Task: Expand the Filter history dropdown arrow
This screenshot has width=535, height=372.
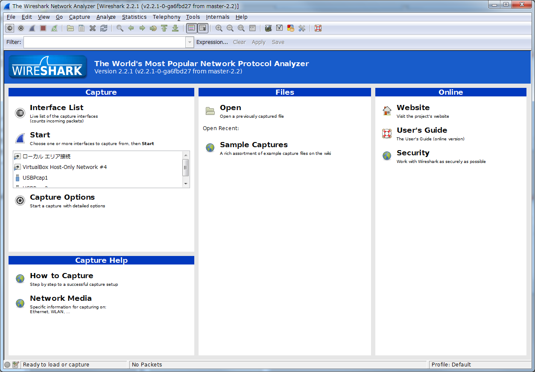Action: 190,42
